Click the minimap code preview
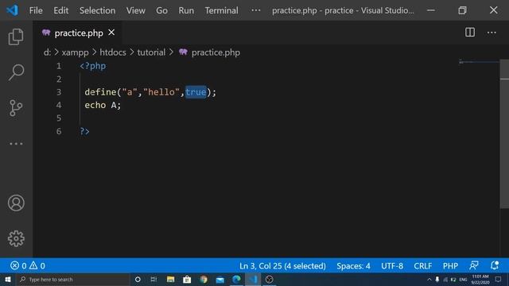509x286 pixels. 479,62
